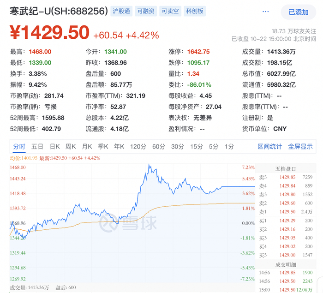Image resolution: width=323 pixels, height=293 pixels.
Task: Open the 季K chart tab
Action: 103,147
